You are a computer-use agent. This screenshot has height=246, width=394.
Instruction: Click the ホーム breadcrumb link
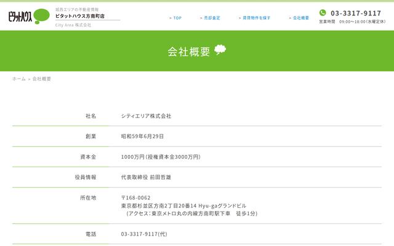pos(19,79)
